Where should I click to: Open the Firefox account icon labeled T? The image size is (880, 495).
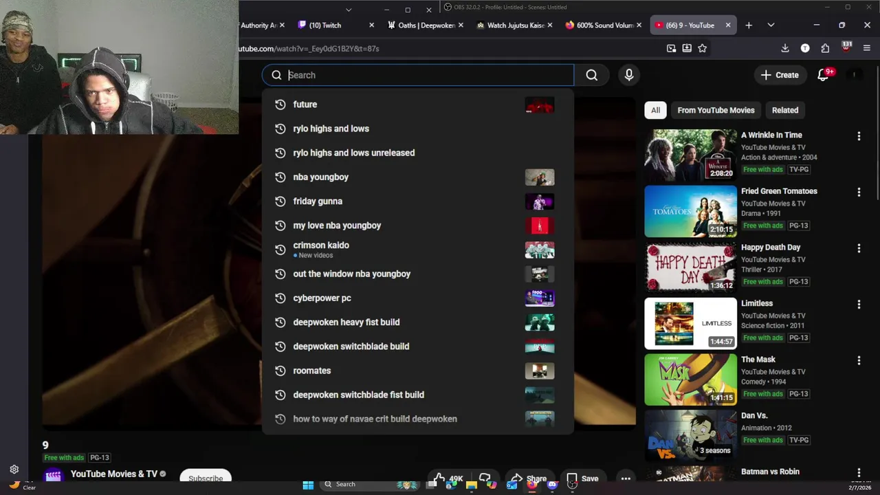pyautogui.click(x=805, y=48)
